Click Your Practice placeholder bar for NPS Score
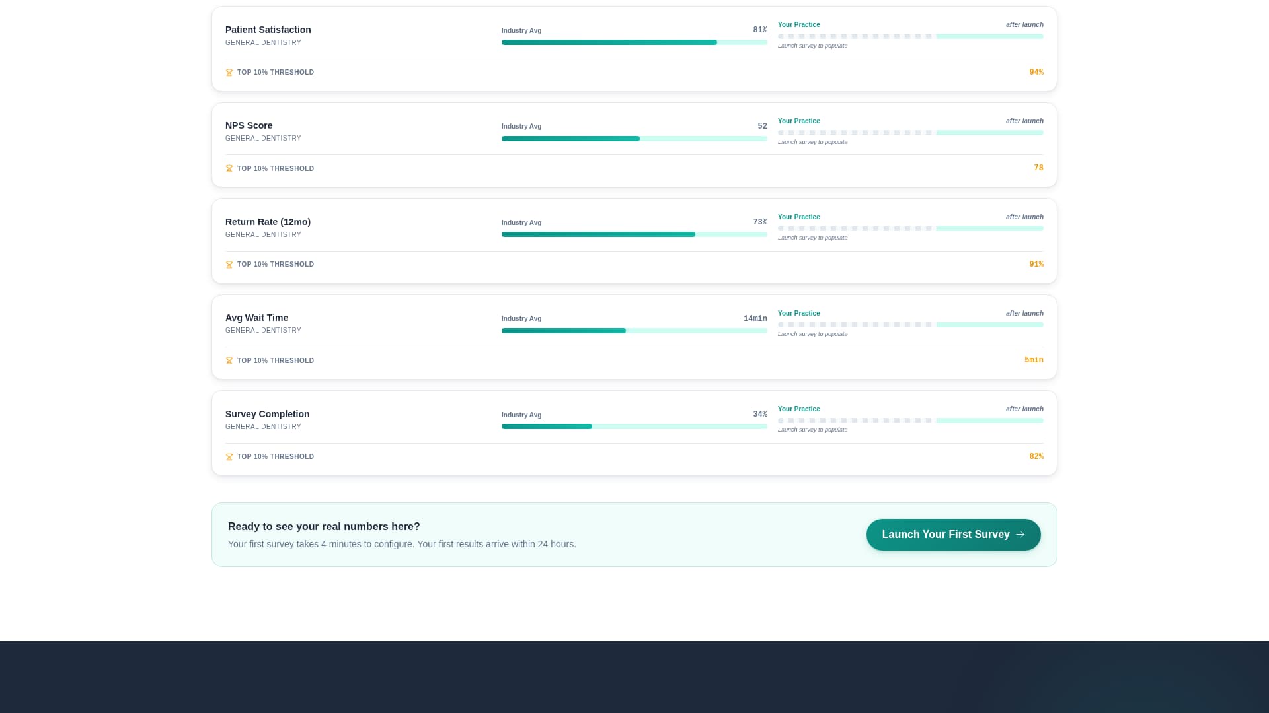1269x713 pixels. point(911,133)
